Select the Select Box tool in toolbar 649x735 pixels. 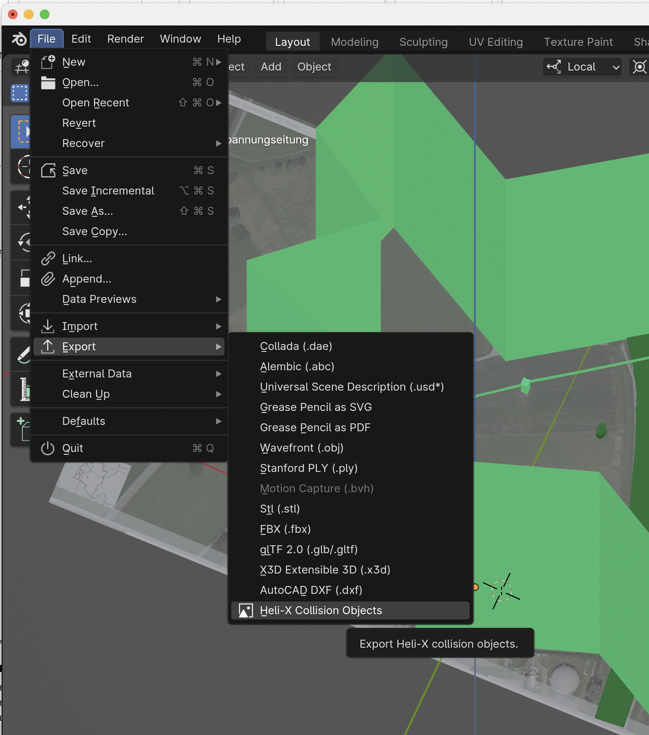coord(21,132)
